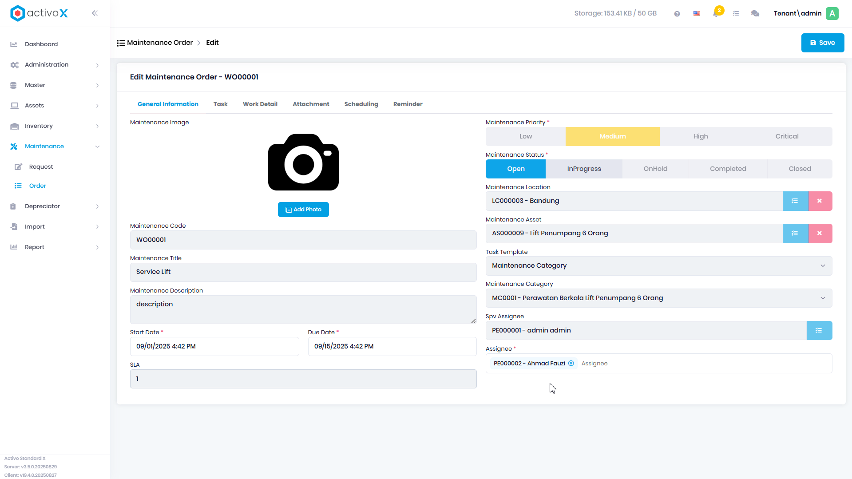Set status to OnHold
The height and width of the screenshot is (479, 852).
[656, 169]
